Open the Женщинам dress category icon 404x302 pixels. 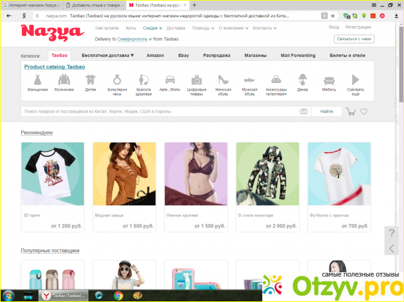click(x=37, y=79)
